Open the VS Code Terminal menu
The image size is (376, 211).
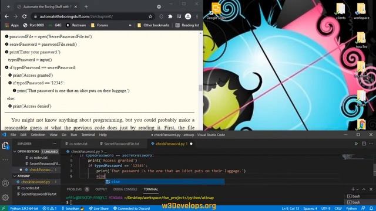coord(88,135)
